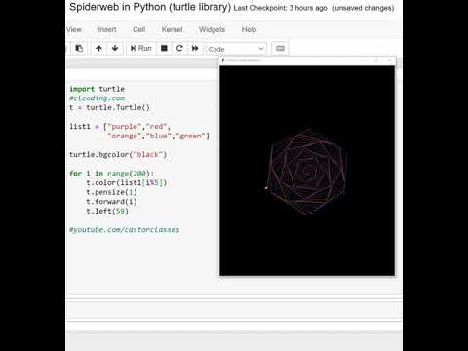Click the Python Turtle window title bar

point(308,60)
